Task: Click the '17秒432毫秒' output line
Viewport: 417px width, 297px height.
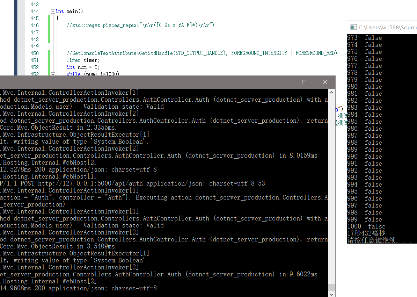Action: click(x=366, y=233)
